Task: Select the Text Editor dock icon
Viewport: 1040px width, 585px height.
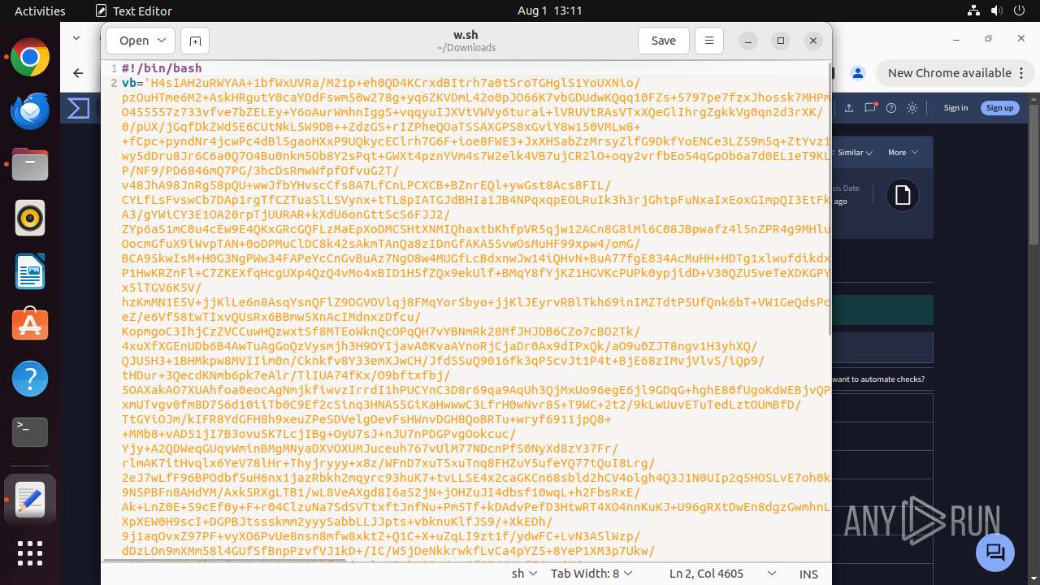Action: pyautogui.click(x=30, y=499)
